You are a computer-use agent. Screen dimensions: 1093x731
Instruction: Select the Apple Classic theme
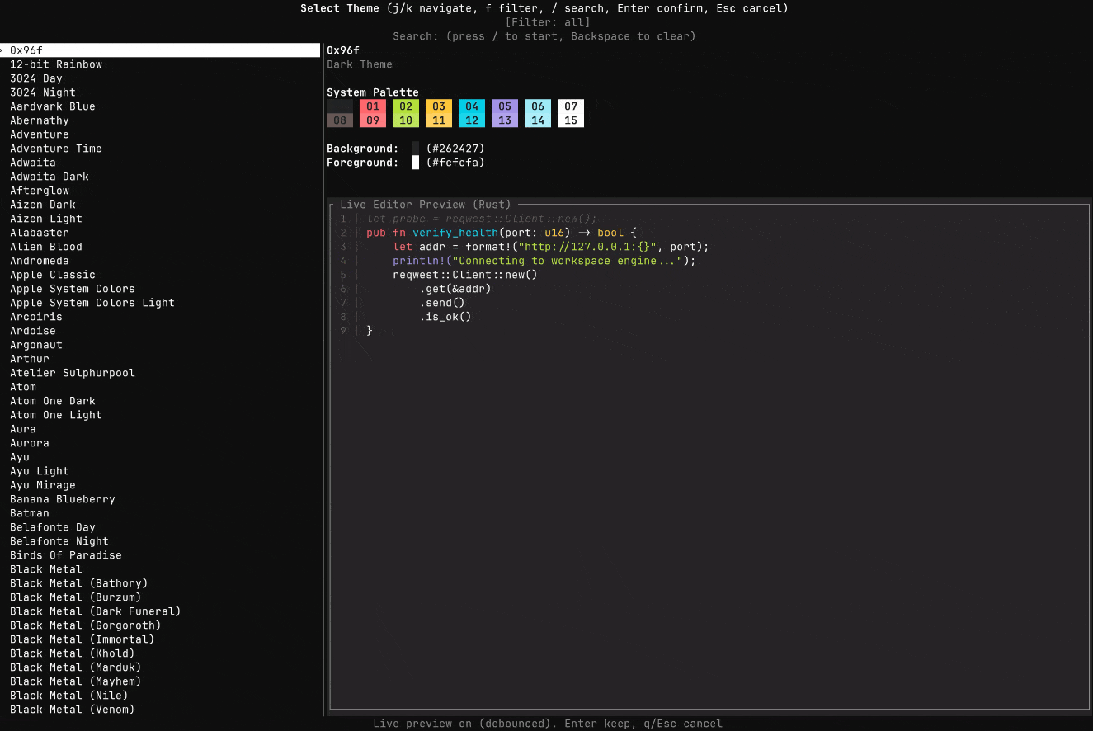pyautogui.click(x=53, y=275)
